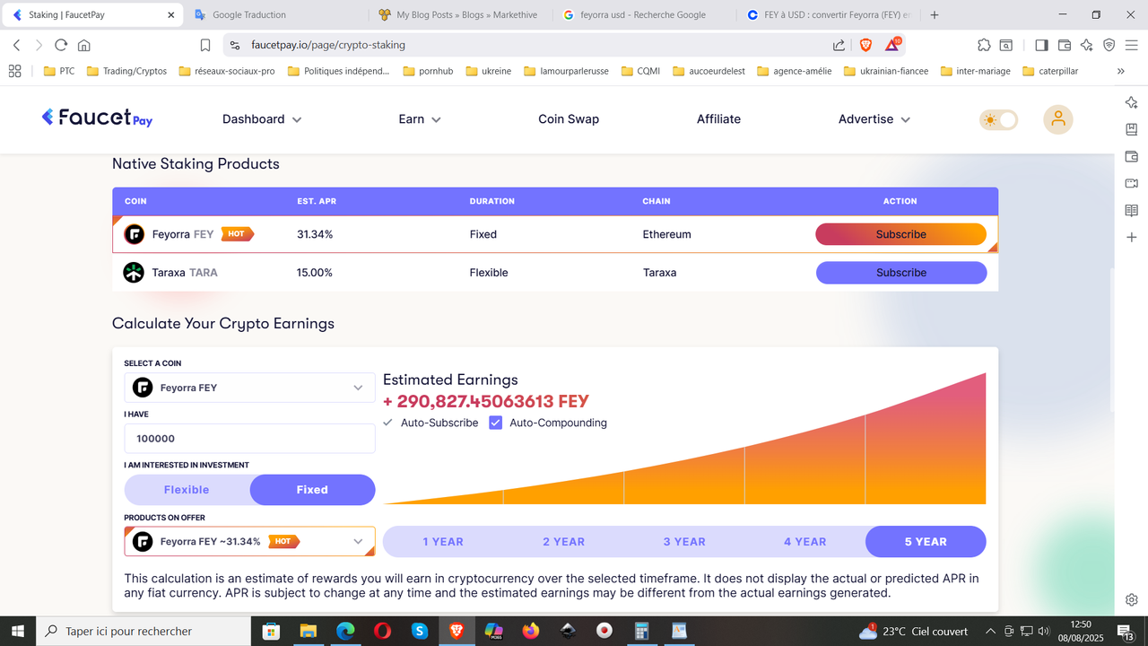Toggle the browser sidebar panel icon
The width and height of the screenshot is (1148, 646).
pyautogui.click(x=1041, y=45)
